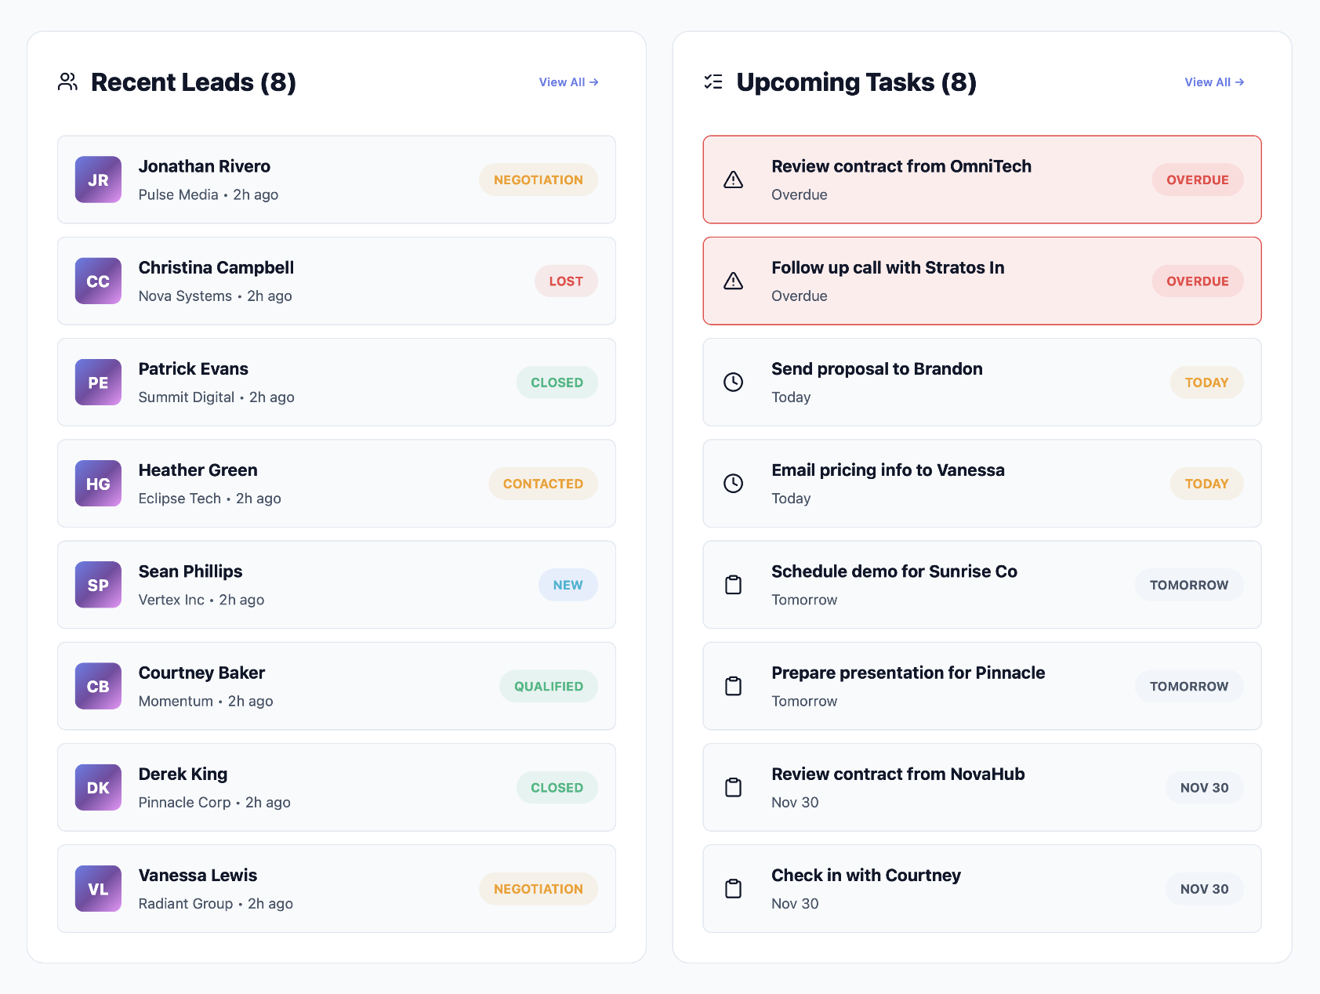Click the warning icon on OmniTech overdue task

(x=733, y=180)
